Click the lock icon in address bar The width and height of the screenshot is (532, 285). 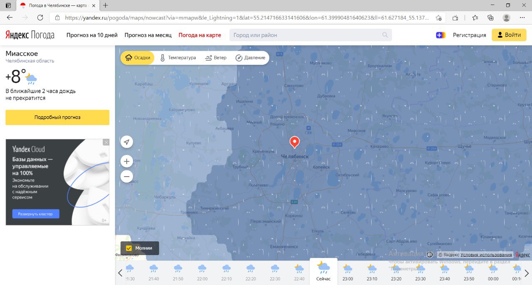(x=57, y=18)
